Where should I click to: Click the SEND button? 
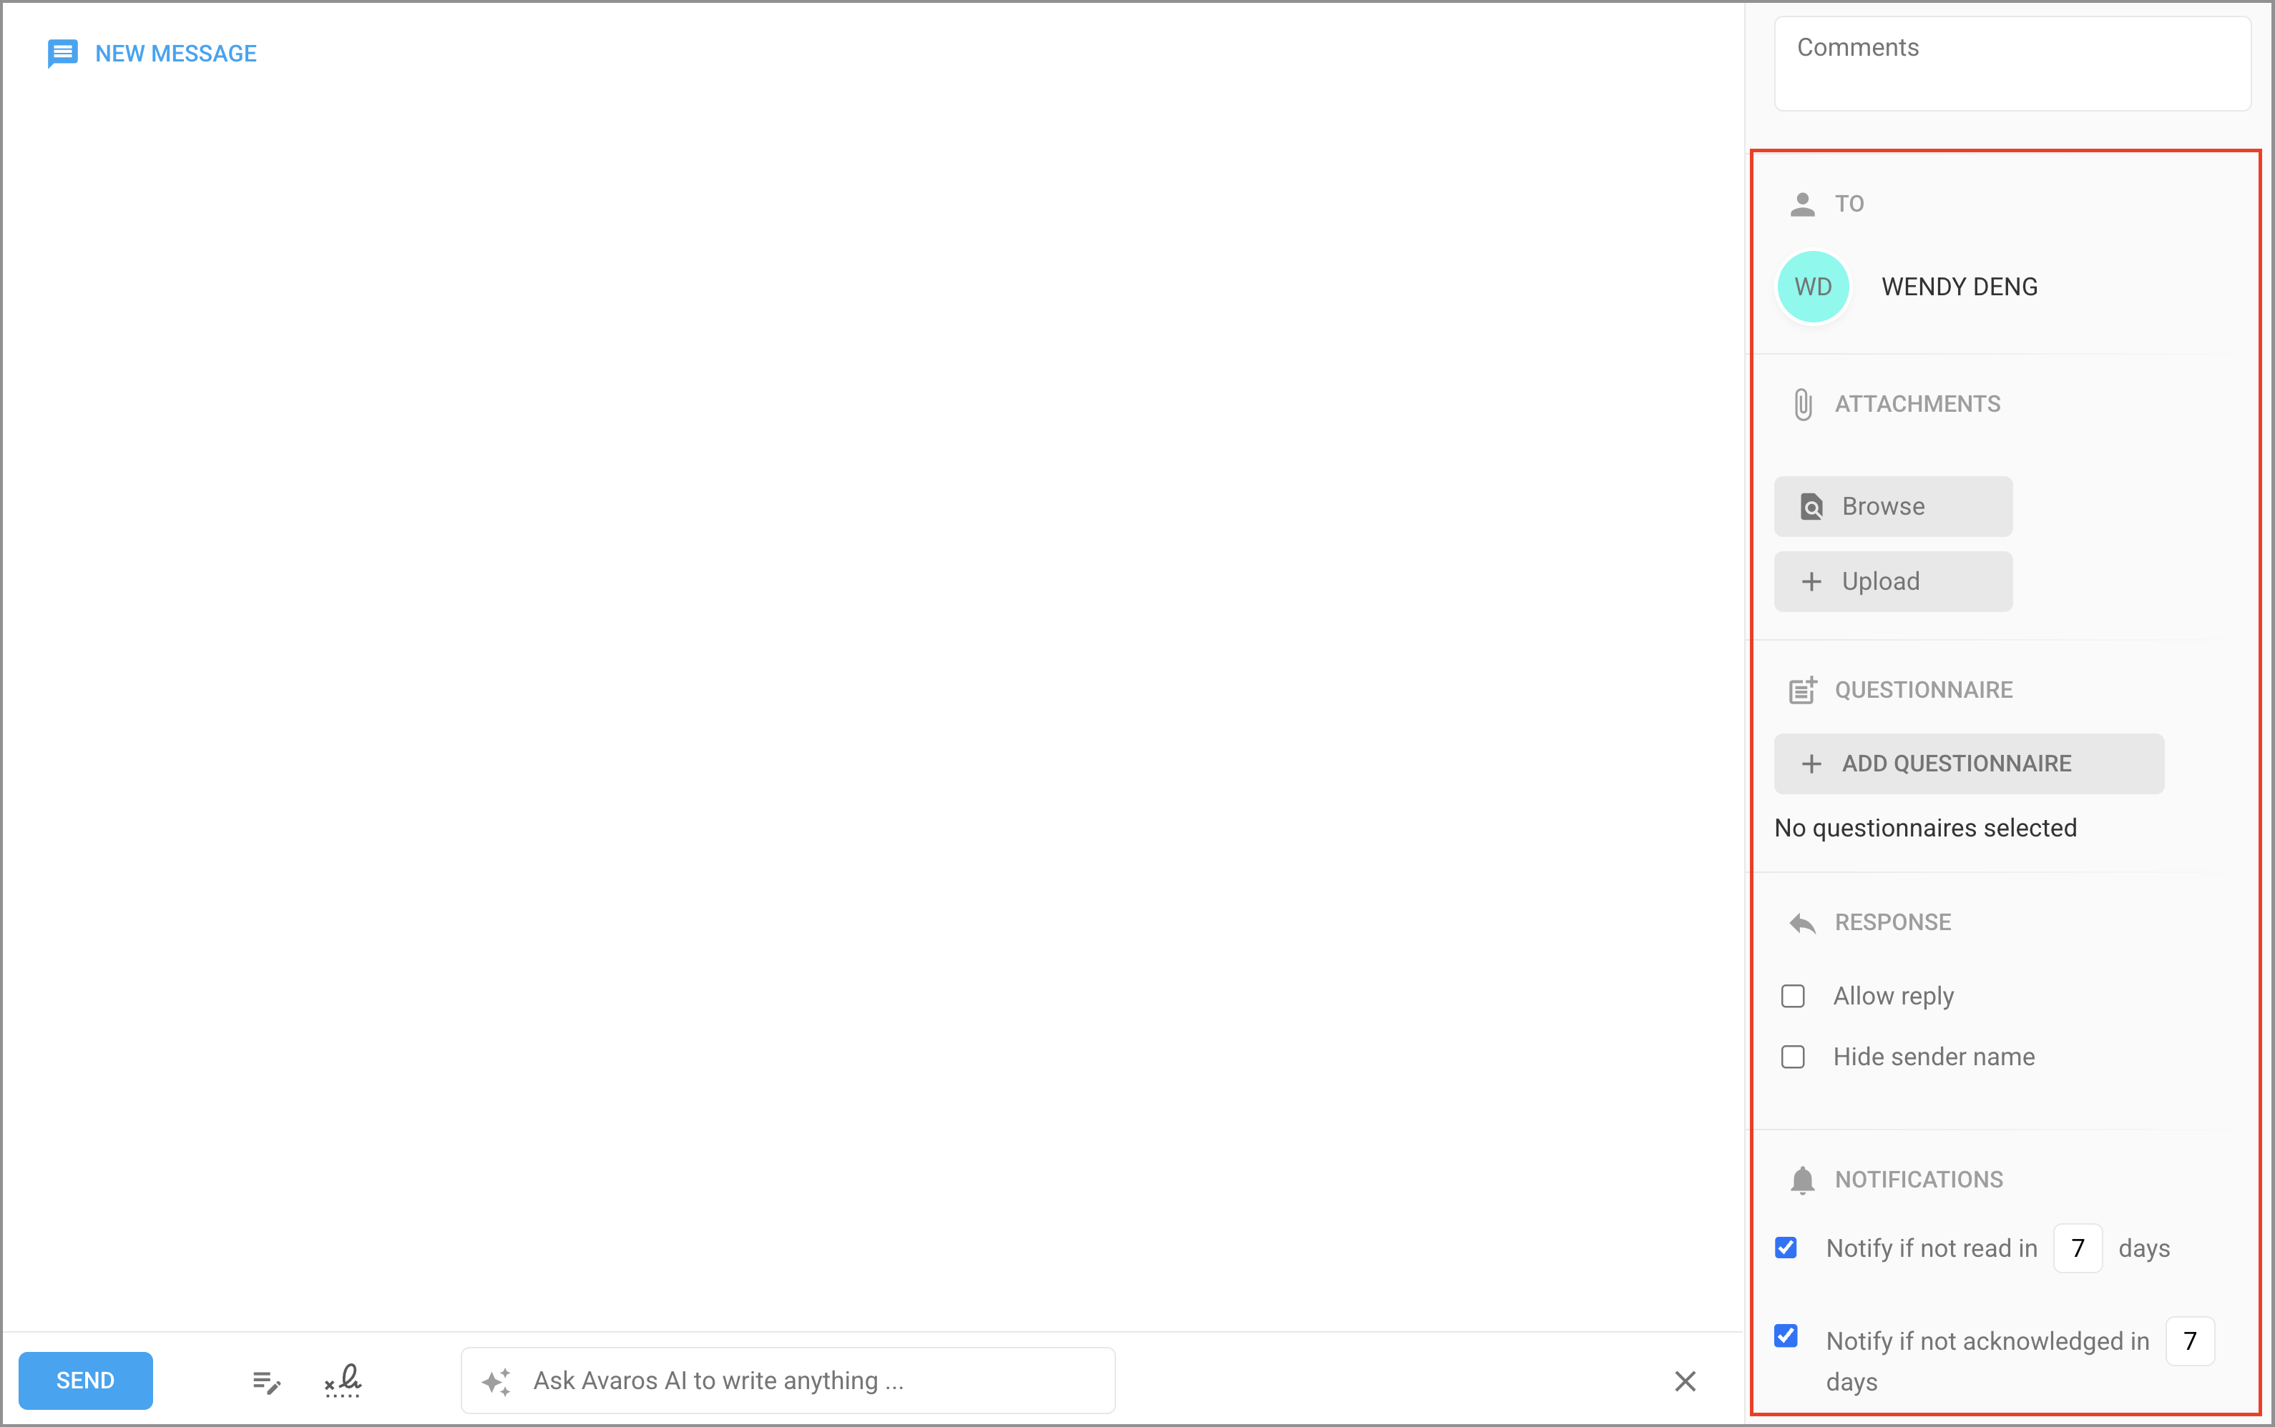tap(86, 1380)
